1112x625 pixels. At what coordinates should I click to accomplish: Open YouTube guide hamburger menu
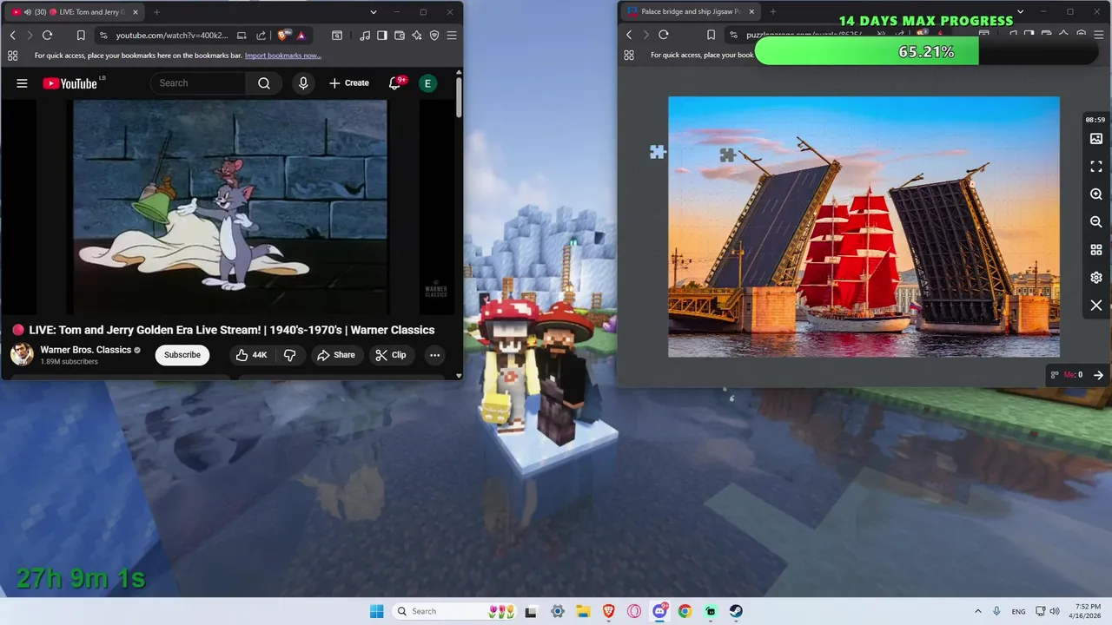[22, 83]
